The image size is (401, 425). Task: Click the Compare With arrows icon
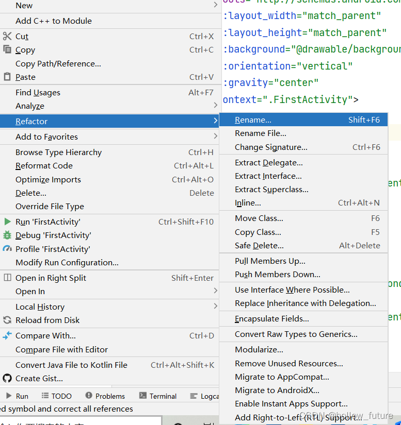(x=7, y=335)
